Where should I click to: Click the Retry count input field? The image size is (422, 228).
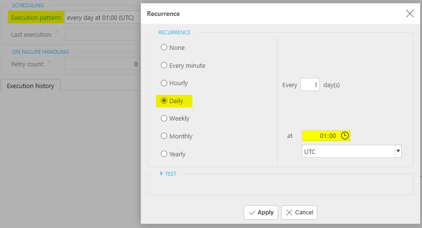pos(102,64)
